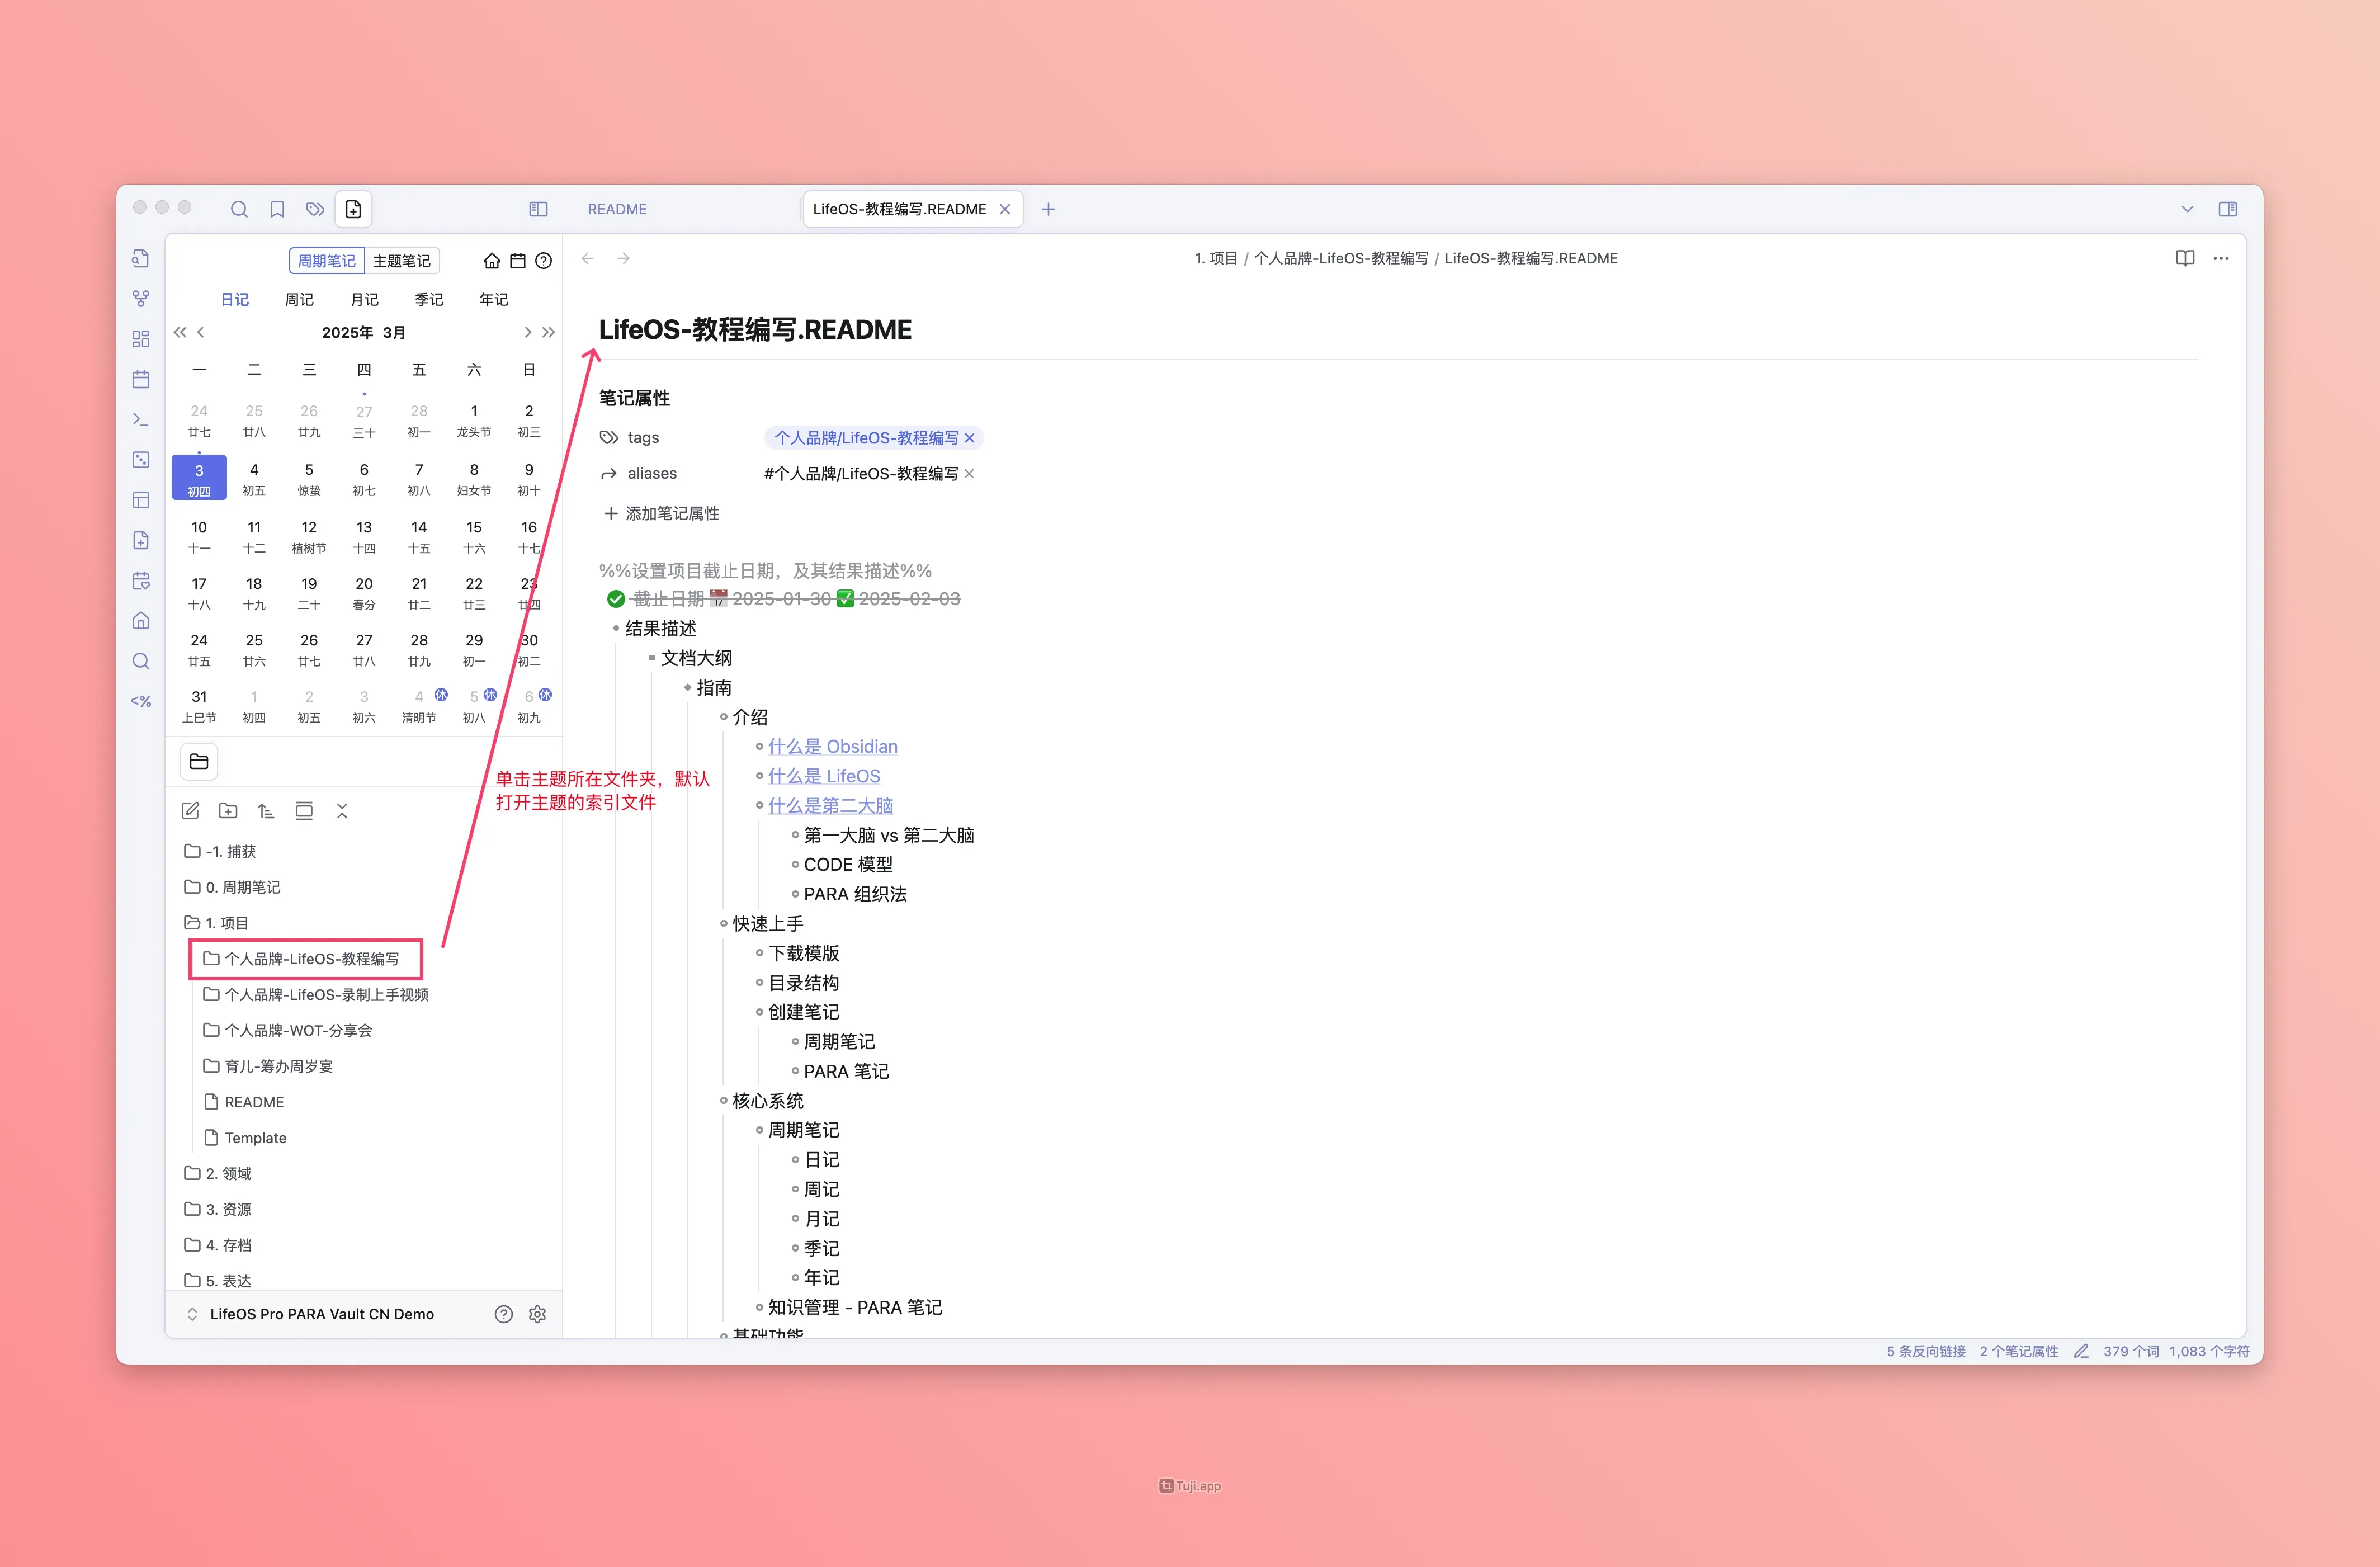This screenshot has height=1567, width=2380.
Task: Expand the 2. 领域 folder
Action: [x=228, y=1173]
